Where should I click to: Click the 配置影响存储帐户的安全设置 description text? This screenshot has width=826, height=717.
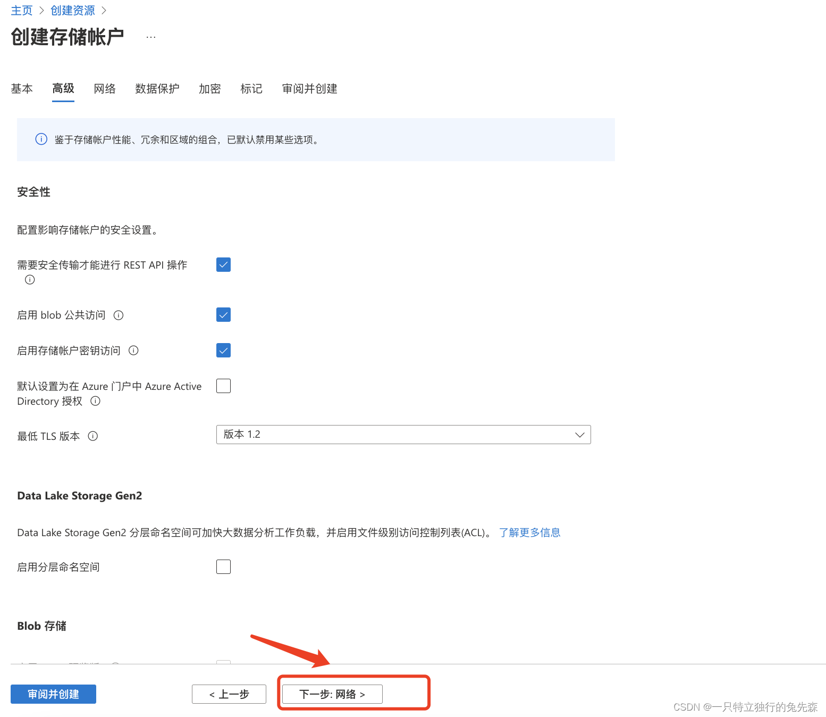[88, 230]
